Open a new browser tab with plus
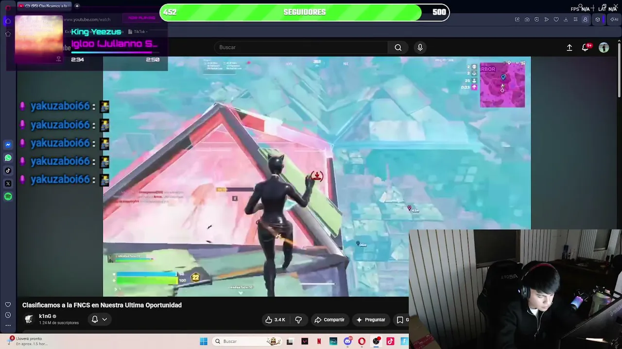 [x=77, y=6]
